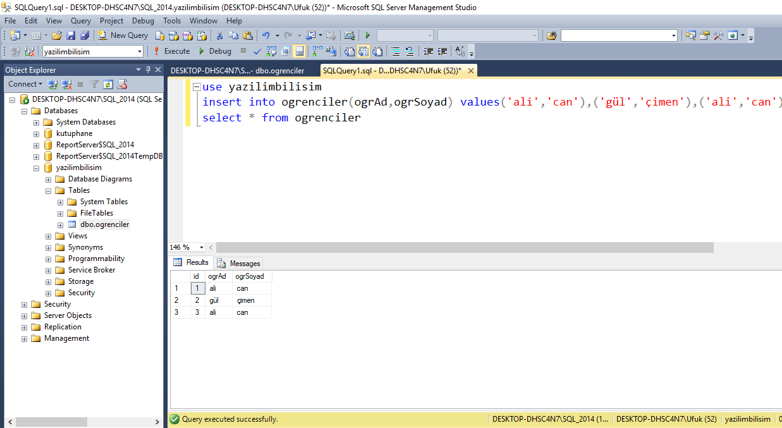Click the Save floppy disk icon
782x428 pixels.
tap(71, 35)
